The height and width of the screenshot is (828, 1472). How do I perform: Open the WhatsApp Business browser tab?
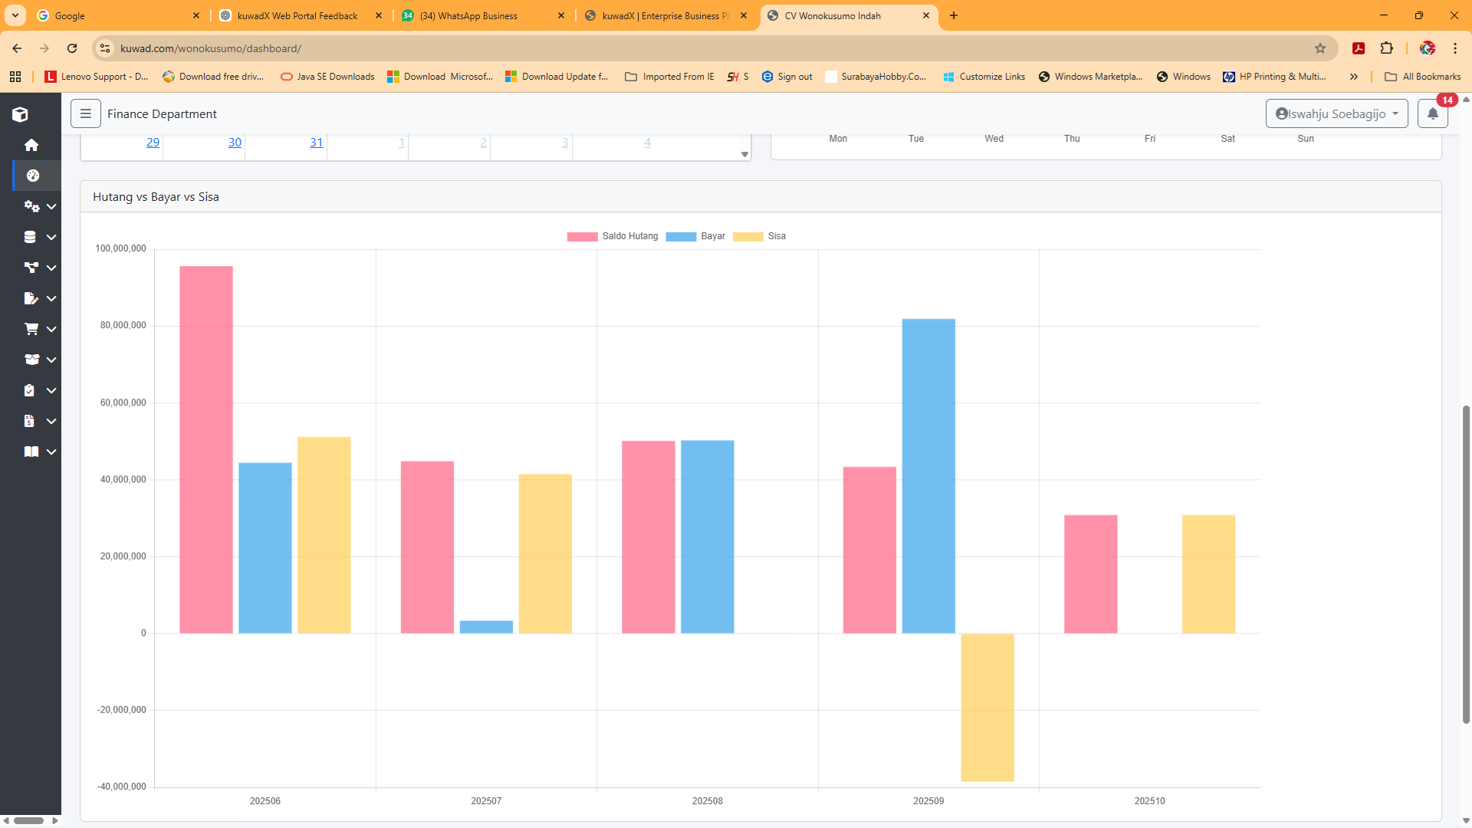[468, 15]
